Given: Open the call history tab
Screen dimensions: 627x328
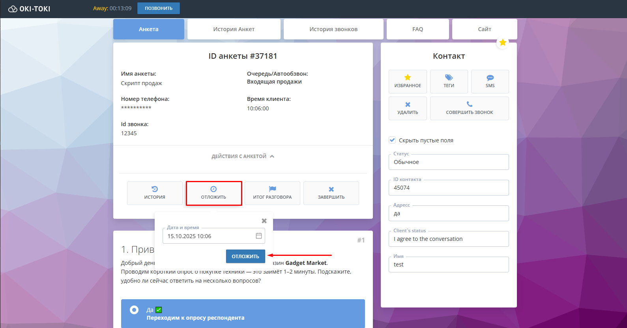Looking at the screenshot, I should click(x=333, y=29).
